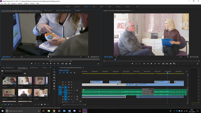Open timeline sequence panel menu
The image size is (201, 113).
84,68
